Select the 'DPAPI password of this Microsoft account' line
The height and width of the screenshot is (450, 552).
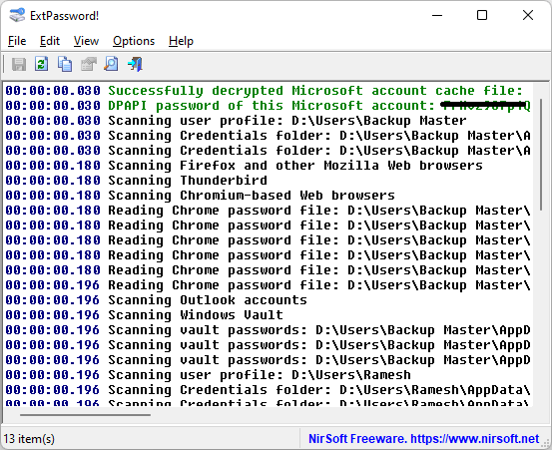pyautogui.click(x=268, y=106)
